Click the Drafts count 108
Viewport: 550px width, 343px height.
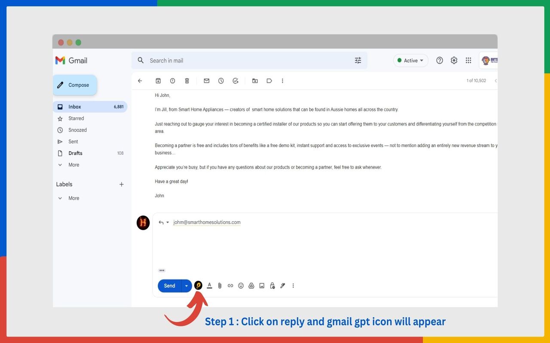[x=120, y=153]
